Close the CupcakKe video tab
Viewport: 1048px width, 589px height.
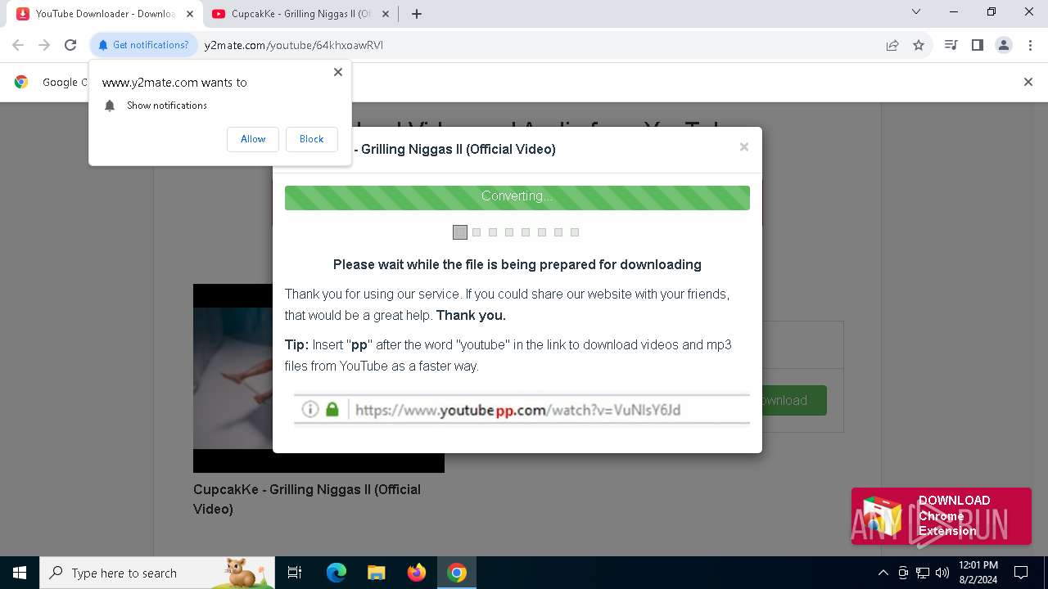[386, 14]
